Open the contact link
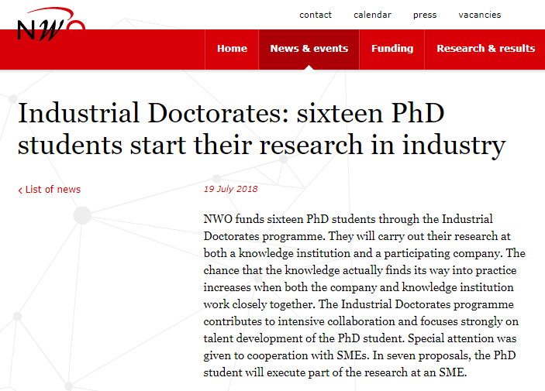 (x=316, y=15)
